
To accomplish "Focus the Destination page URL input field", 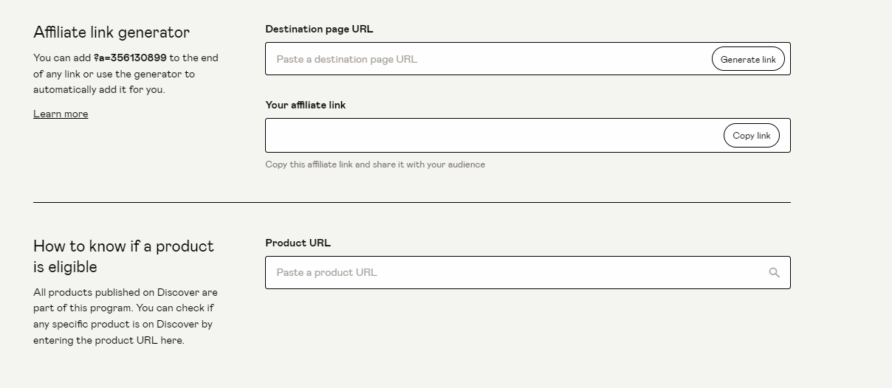I will (x=489, y=59).
